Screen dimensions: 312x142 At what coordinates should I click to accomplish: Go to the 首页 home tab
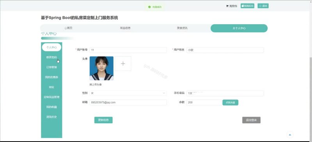point(69,28)
